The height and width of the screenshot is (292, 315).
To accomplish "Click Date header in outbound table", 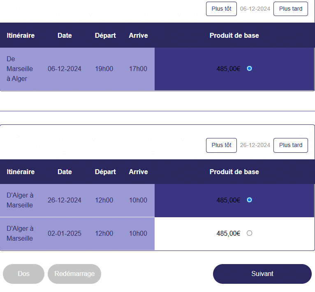I will 65,35.
